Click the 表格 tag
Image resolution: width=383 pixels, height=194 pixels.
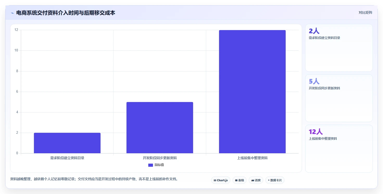[240, 180]
